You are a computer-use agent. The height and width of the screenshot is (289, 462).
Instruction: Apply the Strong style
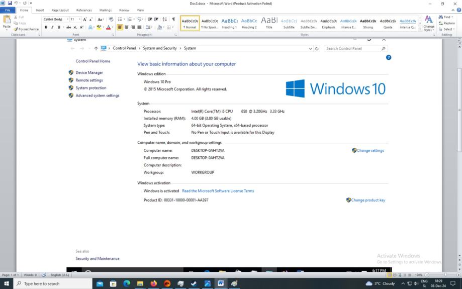(368, 23)
